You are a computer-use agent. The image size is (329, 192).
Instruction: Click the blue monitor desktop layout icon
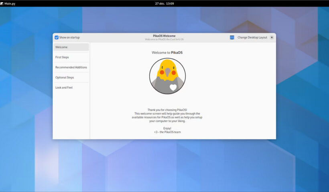click(x=232, y=38)
